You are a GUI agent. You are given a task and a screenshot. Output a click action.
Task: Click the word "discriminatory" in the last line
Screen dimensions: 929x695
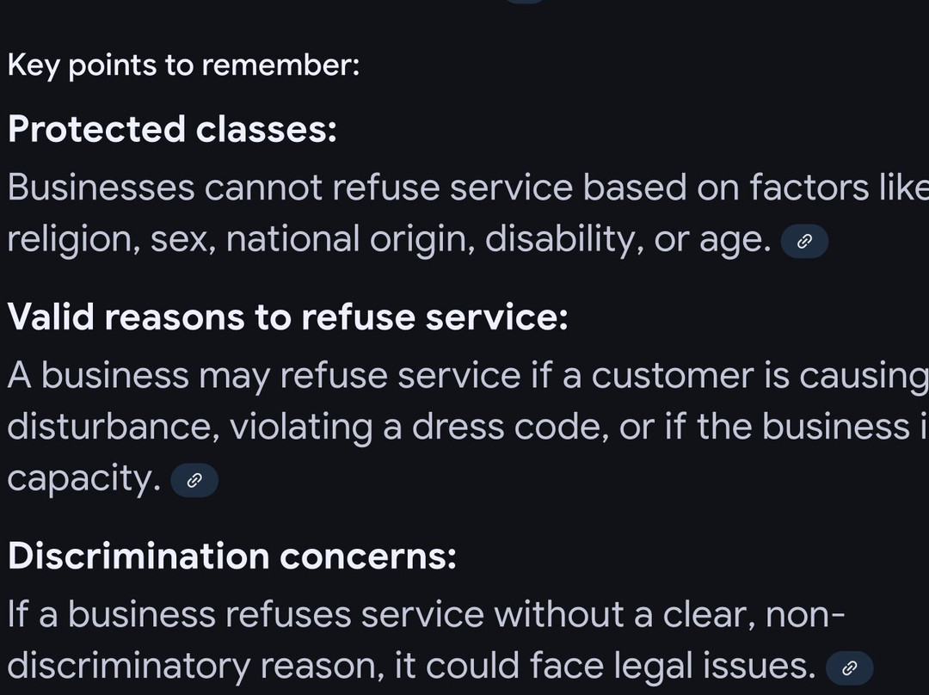tap(127, 666)
